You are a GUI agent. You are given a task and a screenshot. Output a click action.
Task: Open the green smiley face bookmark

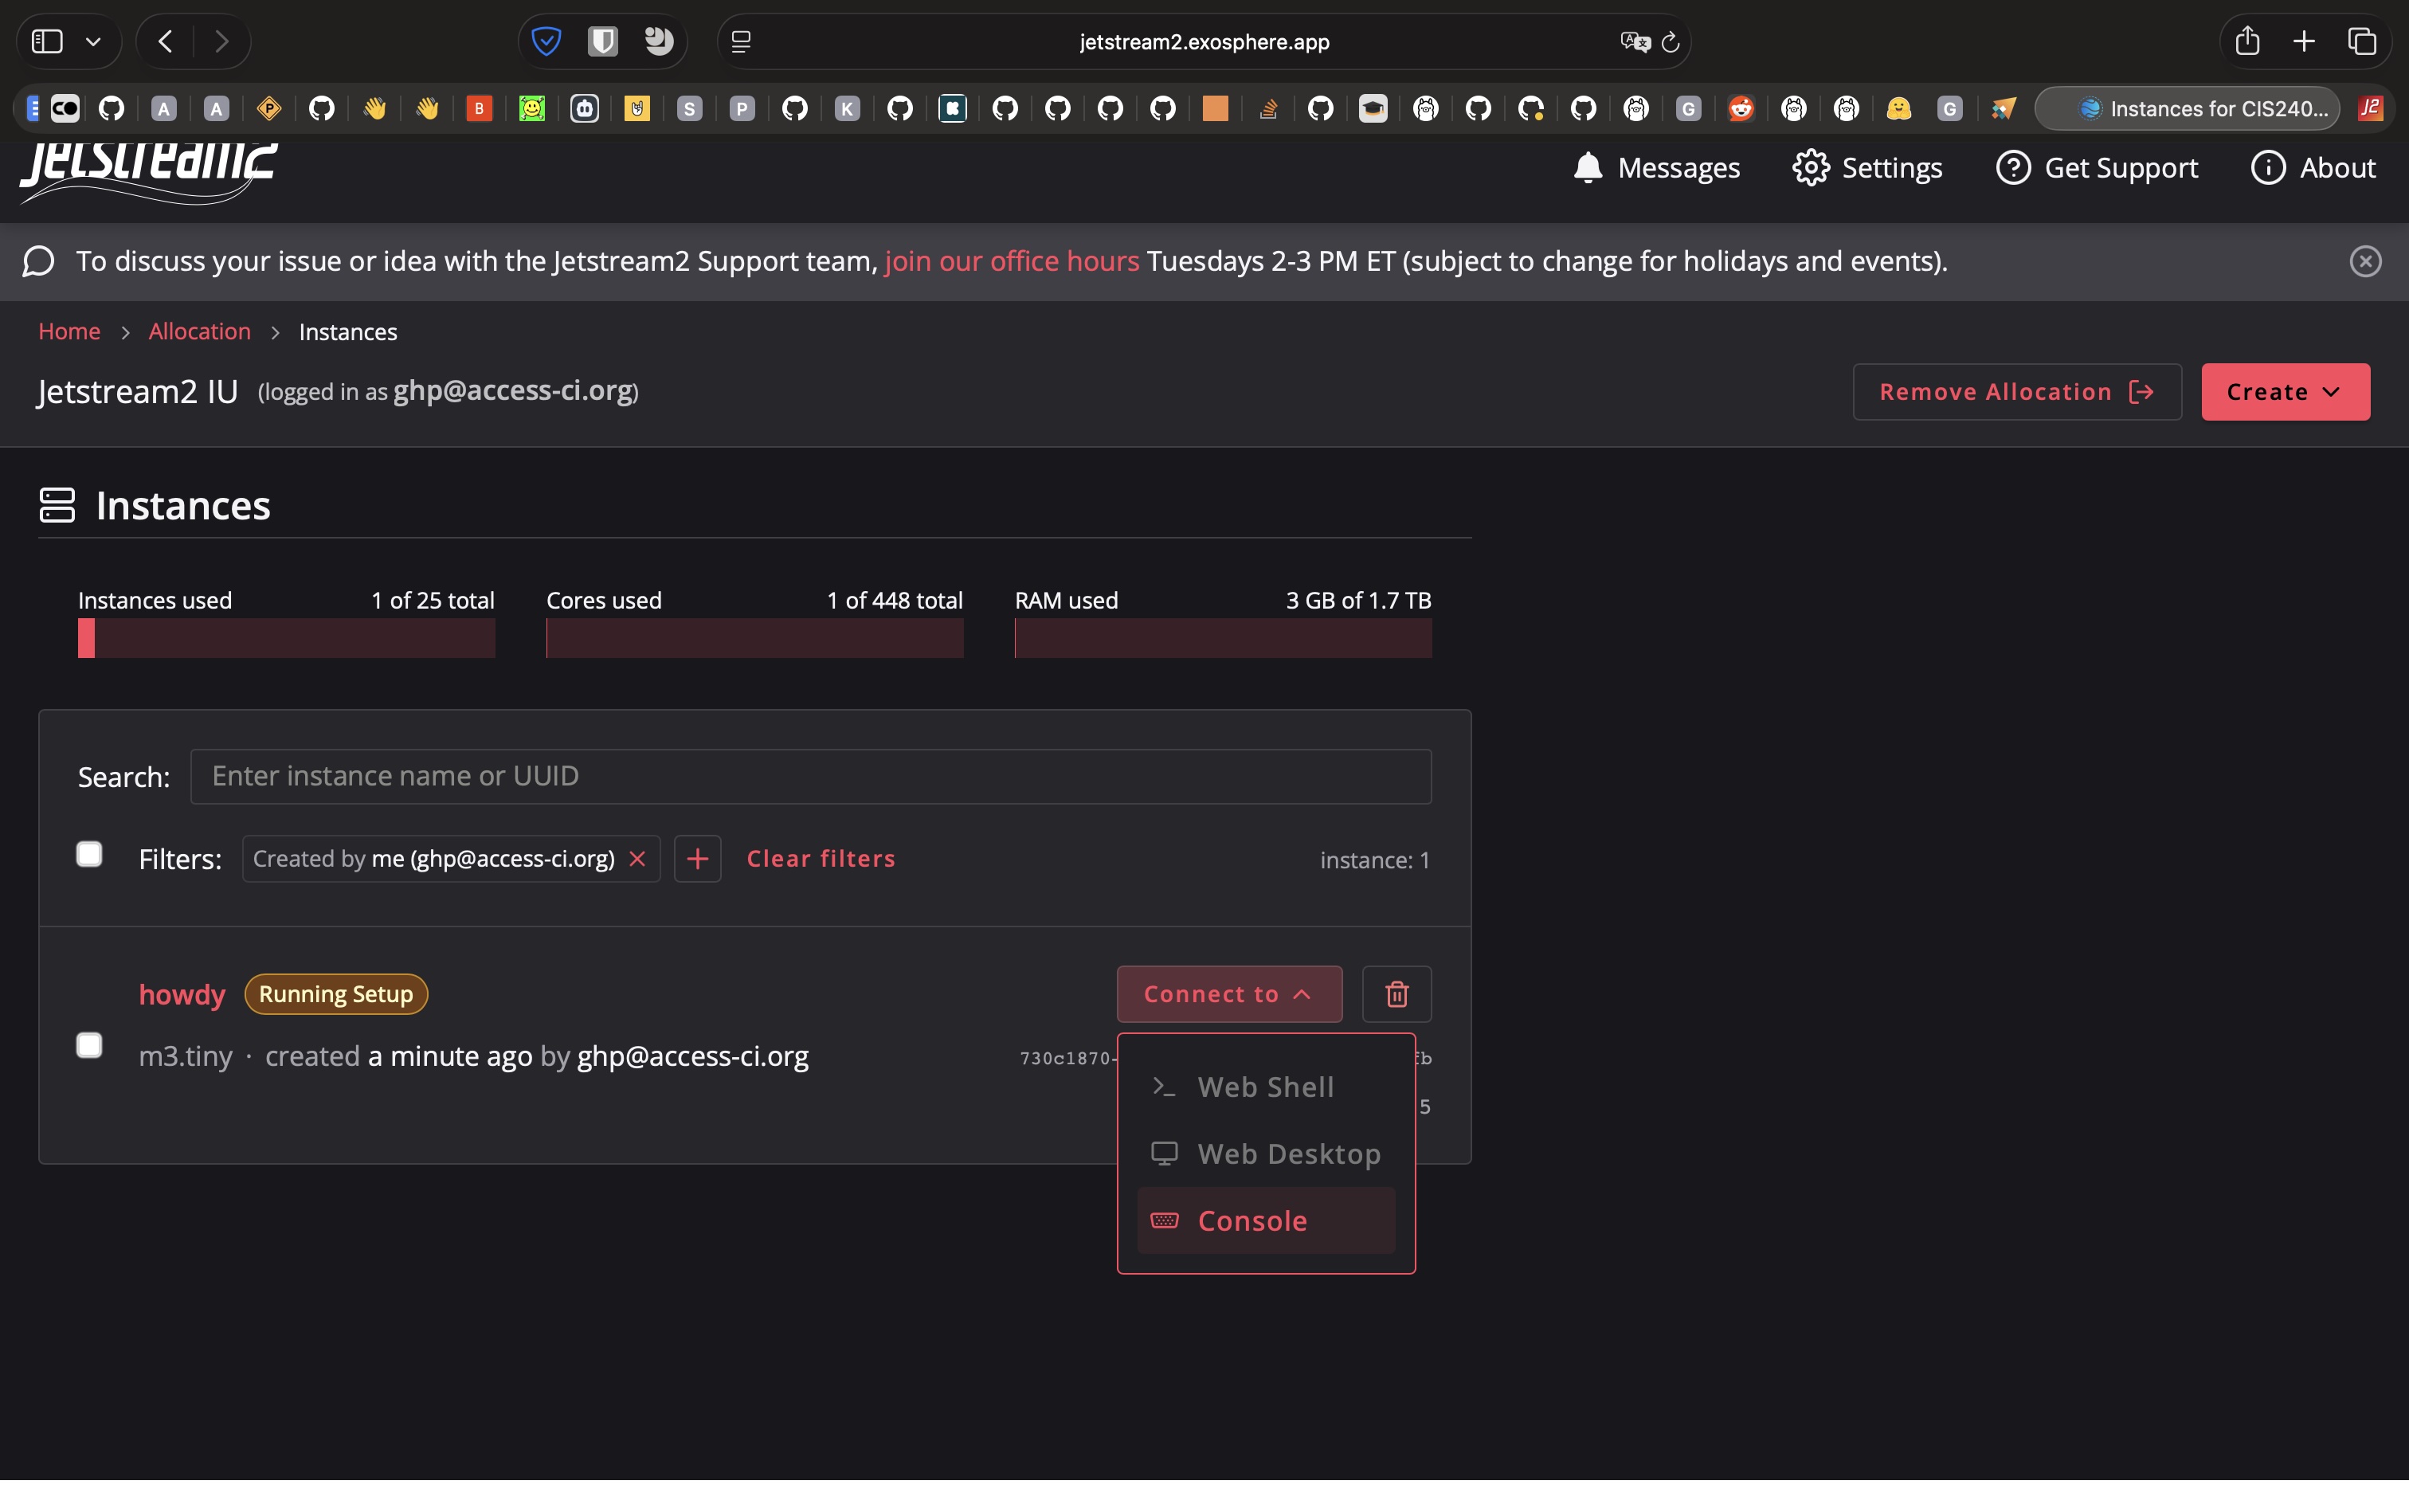click(x=532, y=108)
